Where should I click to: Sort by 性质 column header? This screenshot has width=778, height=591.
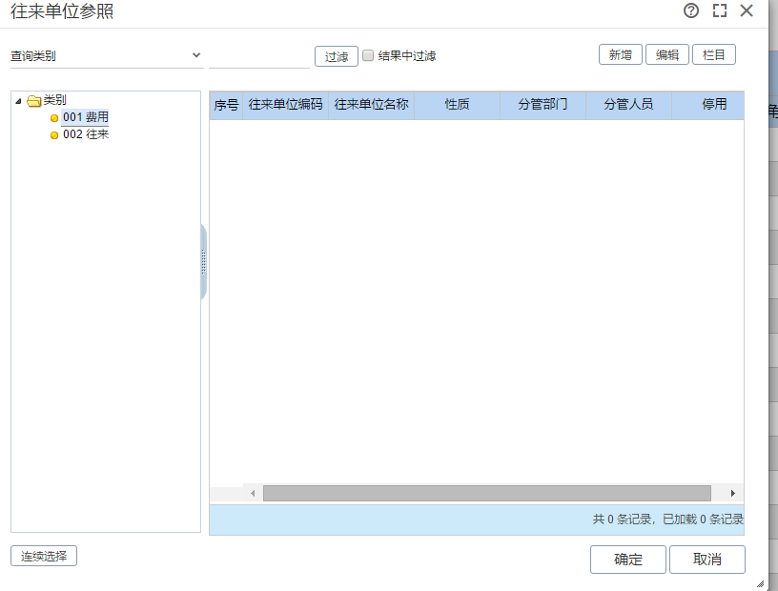tap(457, 105)
